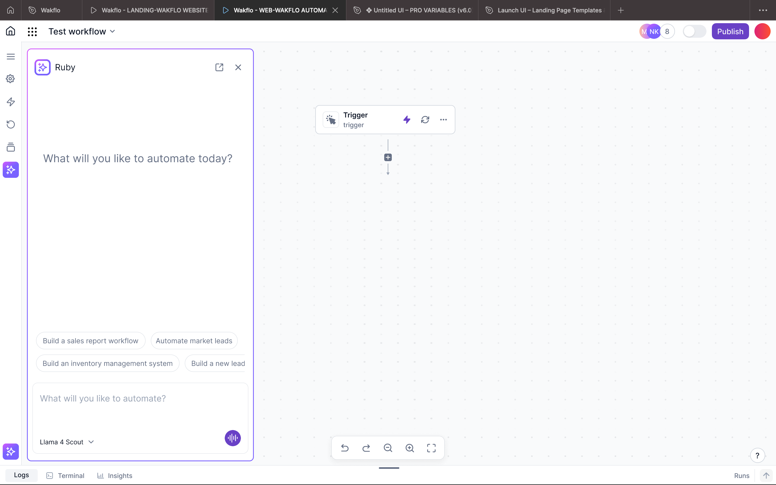
Task: Click the bottom panel drag handle
Action: pyautogui.click(x=389, y=468)
